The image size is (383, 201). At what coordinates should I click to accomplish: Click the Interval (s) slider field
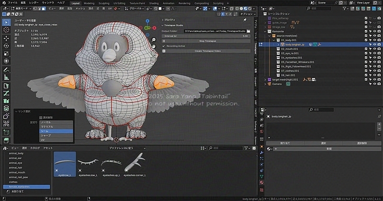click(206, 35)
